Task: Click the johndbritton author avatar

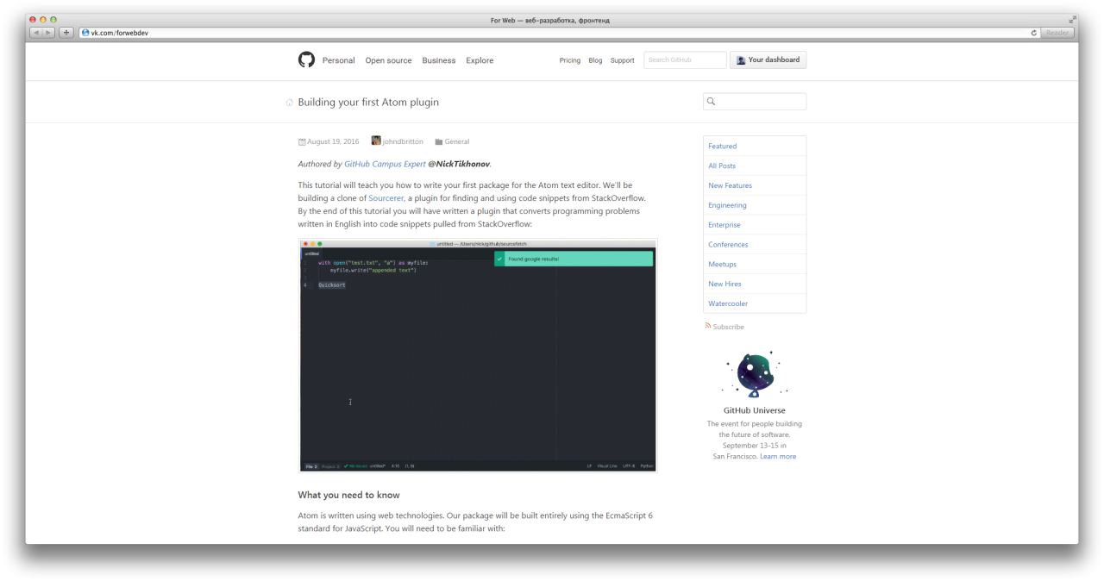Action: (x=376, y=141)
